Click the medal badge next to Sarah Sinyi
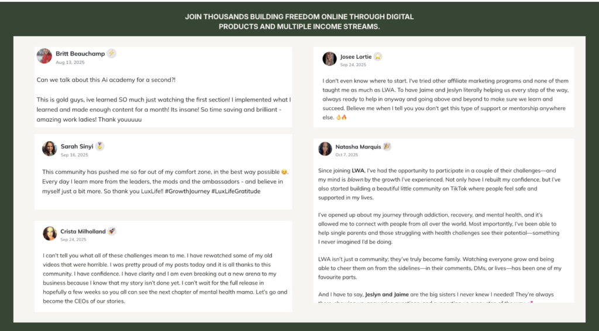Image resolution: width=599 pixels, height=331 pixels. [100, 146]
